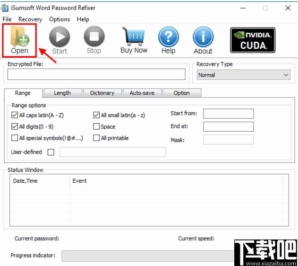The width and height of the screenshot is (298, 266).
Task: Open the File menu
Action: (x=7, y=19)
